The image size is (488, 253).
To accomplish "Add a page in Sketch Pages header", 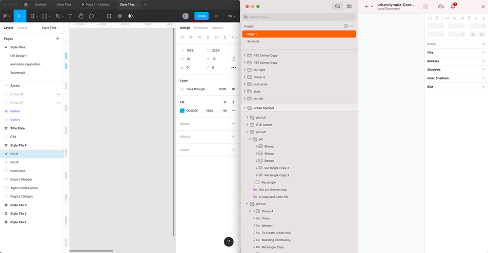I will point(346,26).
